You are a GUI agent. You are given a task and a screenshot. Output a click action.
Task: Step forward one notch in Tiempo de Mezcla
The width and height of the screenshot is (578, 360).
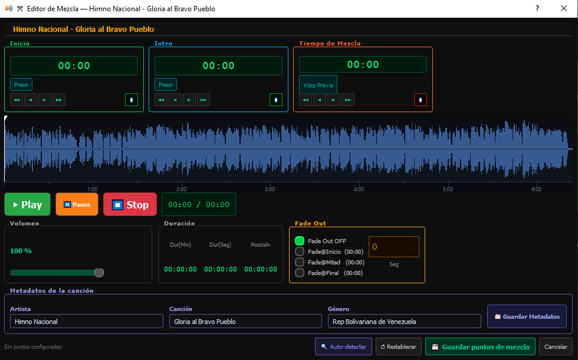click(334, 100)
